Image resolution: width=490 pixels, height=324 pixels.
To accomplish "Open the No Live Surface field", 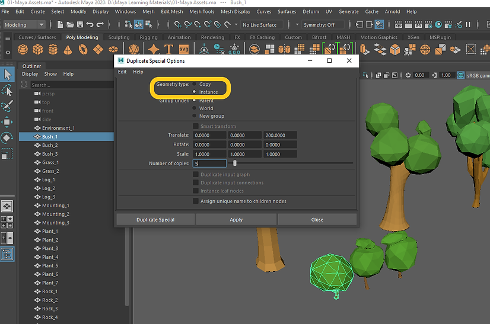I will point(262,25).
